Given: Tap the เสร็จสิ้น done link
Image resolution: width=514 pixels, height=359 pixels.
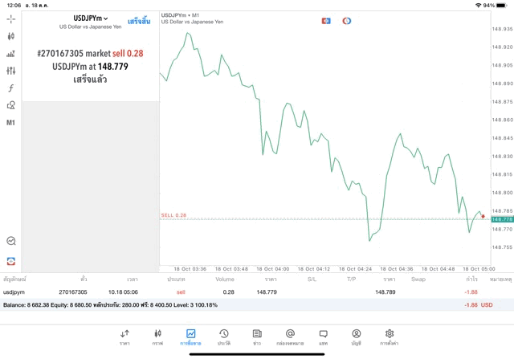Looking at the screenshot, I should pos(139,22).
